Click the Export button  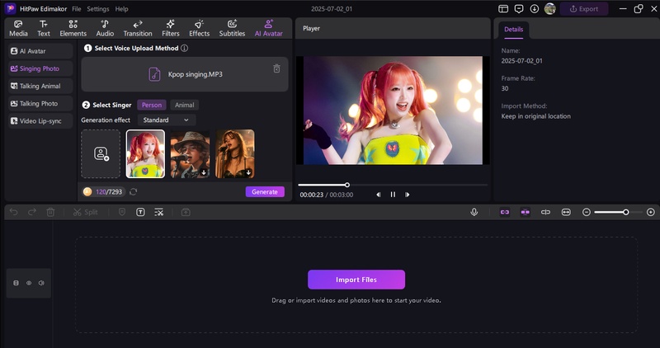point(584,9)
